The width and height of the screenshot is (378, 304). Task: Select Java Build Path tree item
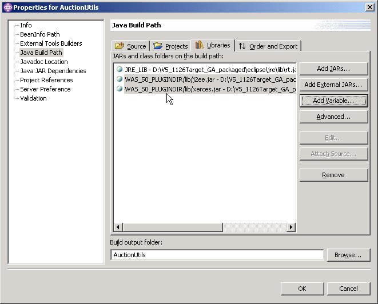[x=41, y=53]
